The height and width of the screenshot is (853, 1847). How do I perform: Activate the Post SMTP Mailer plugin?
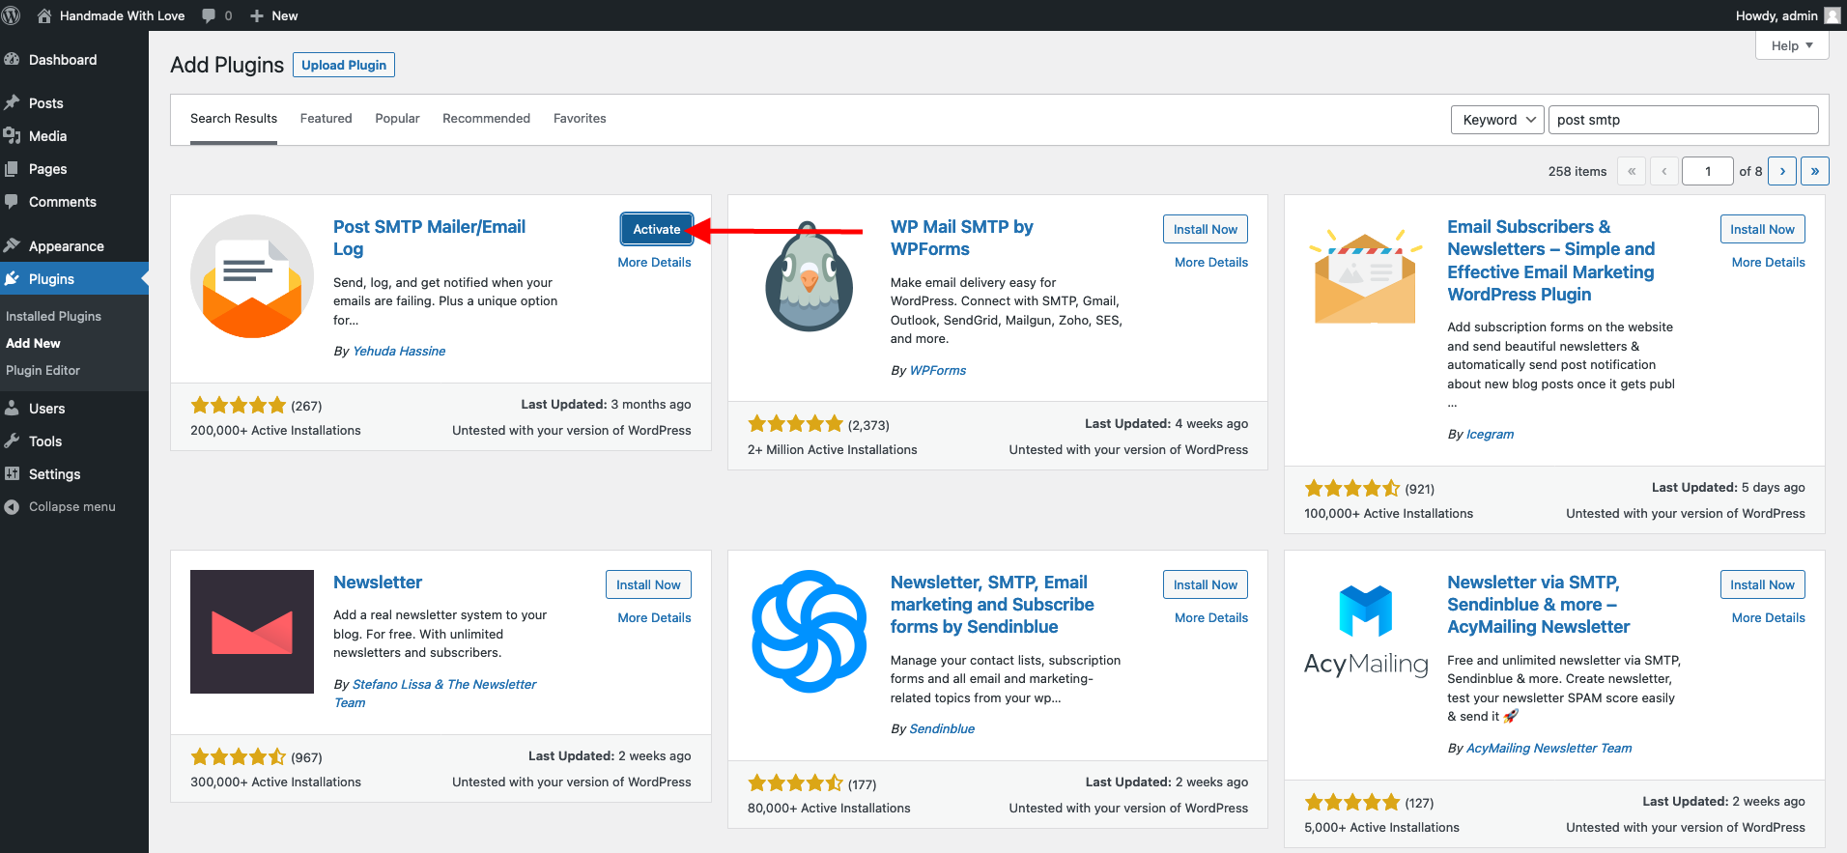click(x=657, y=229)
